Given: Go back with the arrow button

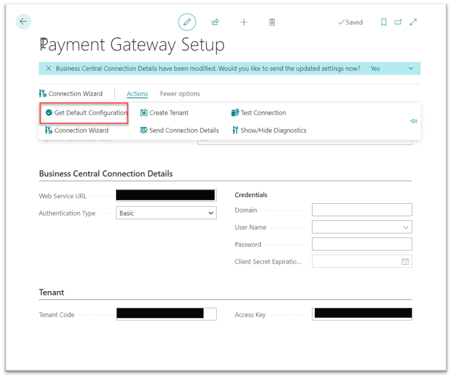Looking at the screenshot, I should [x=23, y=21].
